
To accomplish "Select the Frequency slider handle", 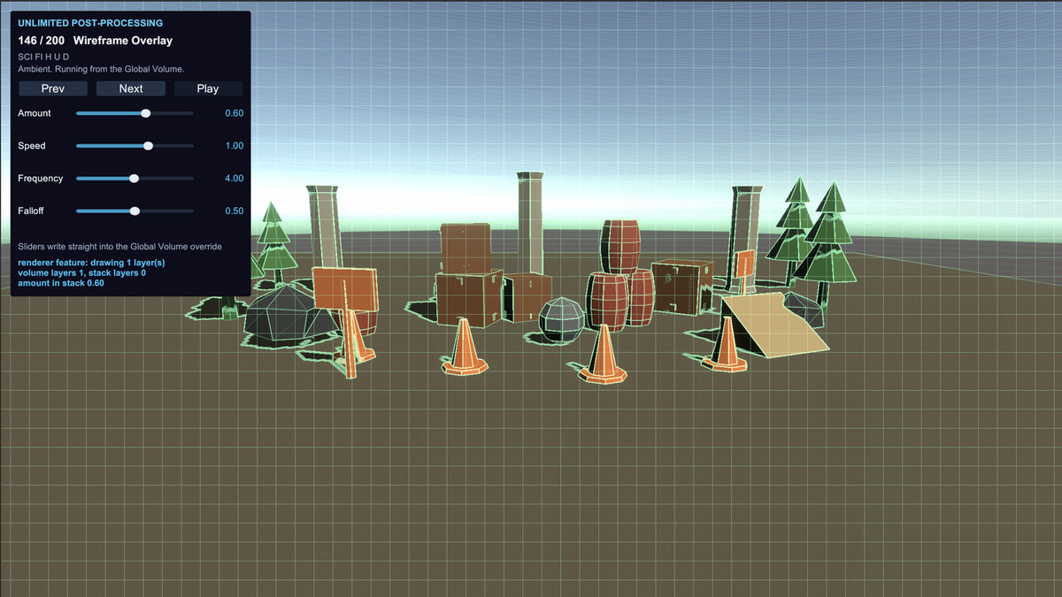I will [x=135, y=179].
